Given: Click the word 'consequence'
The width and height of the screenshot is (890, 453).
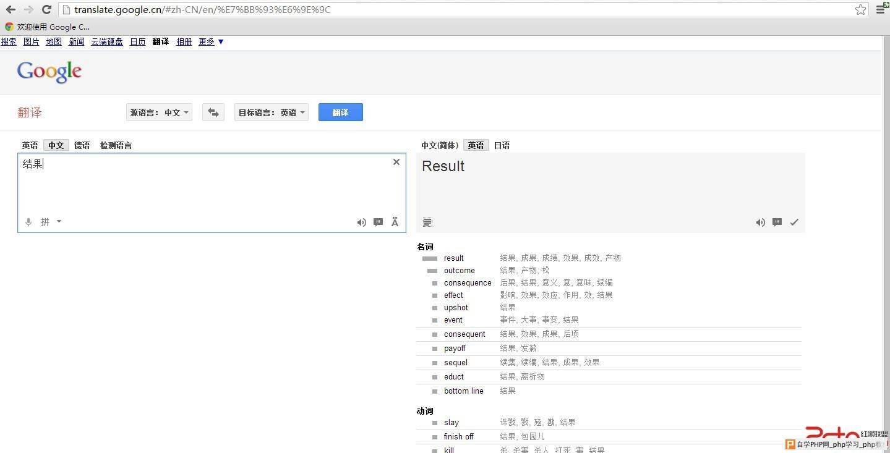Looking at the screenshot, I should click(468, 283).
